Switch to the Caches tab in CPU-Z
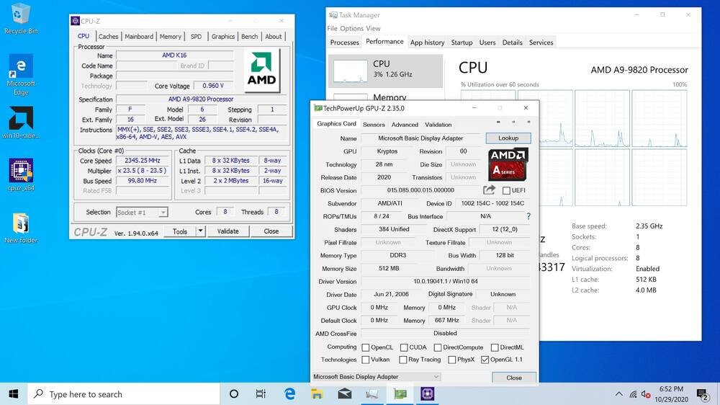 109,36
